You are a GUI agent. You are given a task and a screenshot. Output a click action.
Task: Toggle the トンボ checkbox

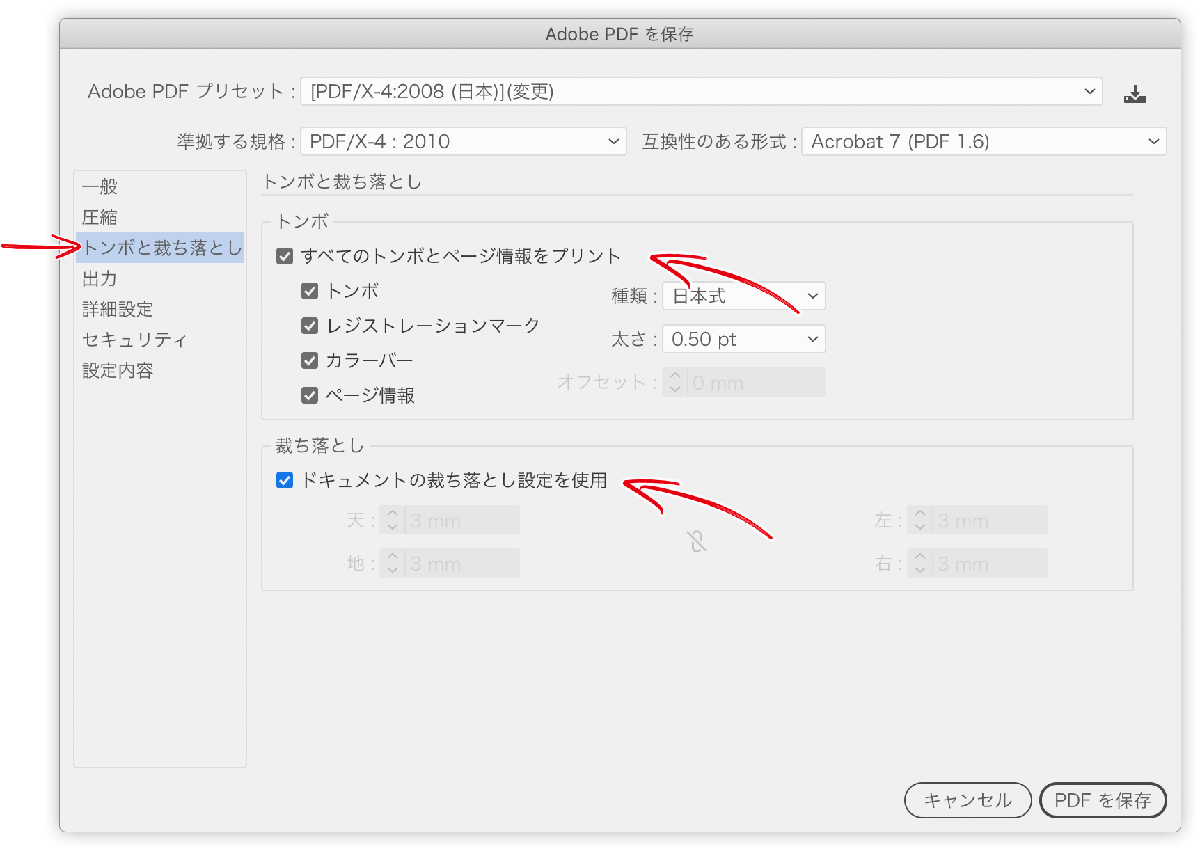[x=310, y=291]
